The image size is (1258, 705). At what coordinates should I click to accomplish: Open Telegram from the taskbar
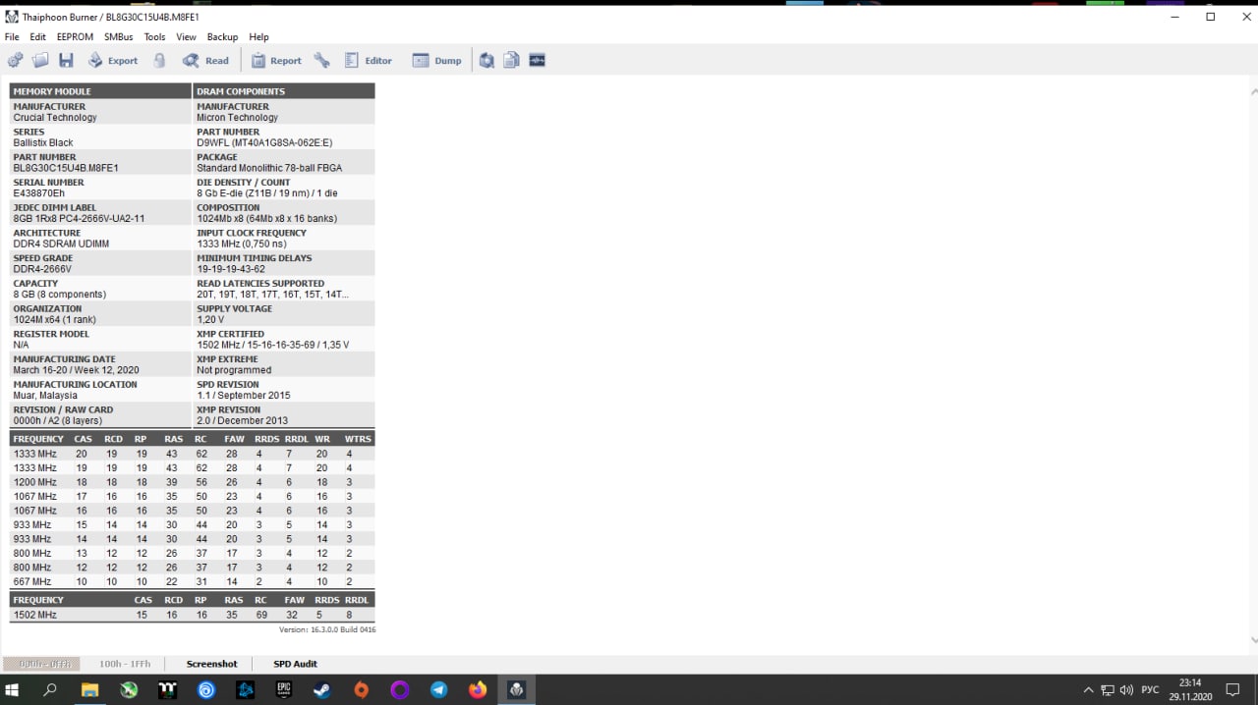[x=438, y=690]
